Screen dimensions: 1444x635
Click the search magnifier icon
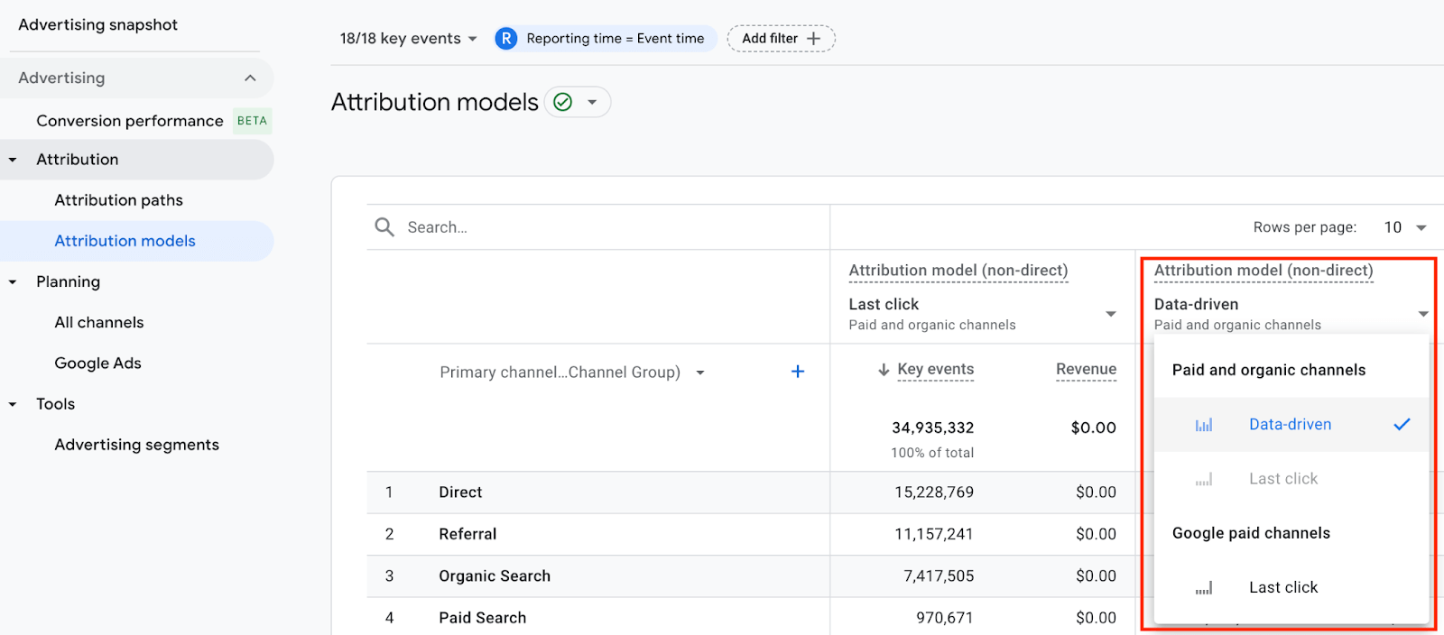(384, 227)
